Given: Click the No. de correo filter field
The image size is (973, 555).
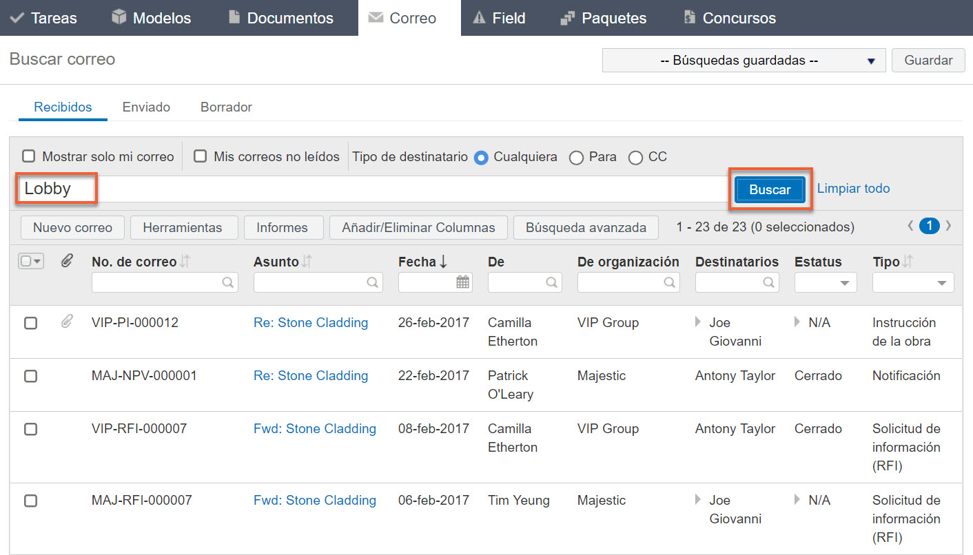Looking at the screenshot, I should tap(165, 282).
